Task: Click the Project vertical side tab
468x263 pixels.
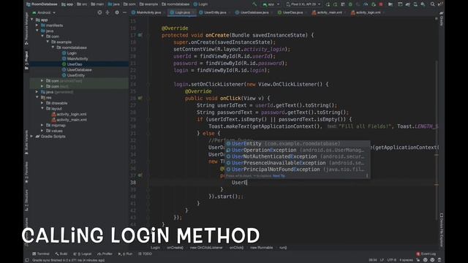Action: (x=26, y=60)
